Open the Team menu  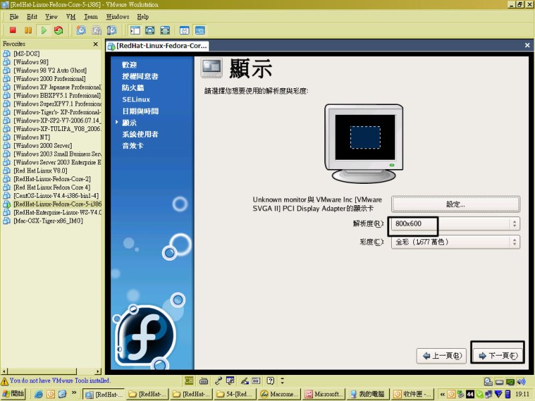tap(91, 17)
